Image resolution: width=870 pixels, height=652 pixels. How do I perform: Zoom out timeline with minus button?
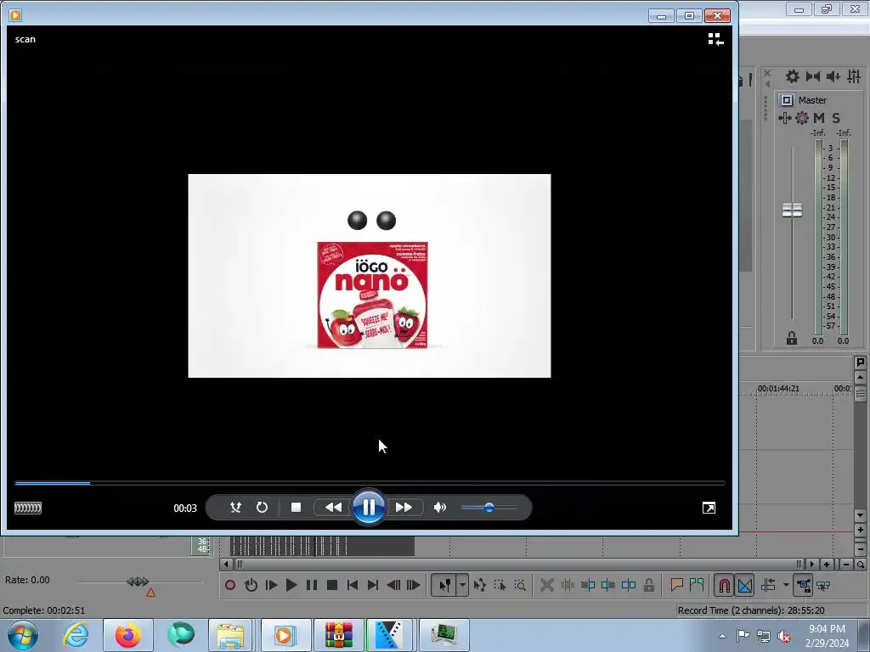pos(845,565)
